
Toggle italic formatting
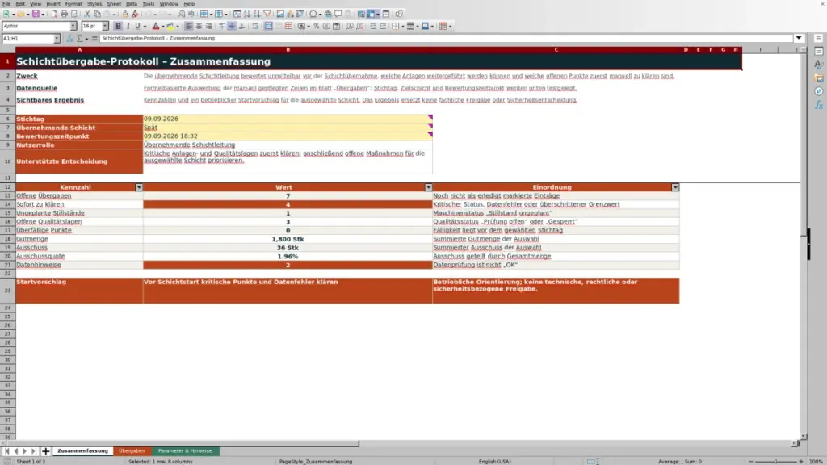tap(128, 27)
